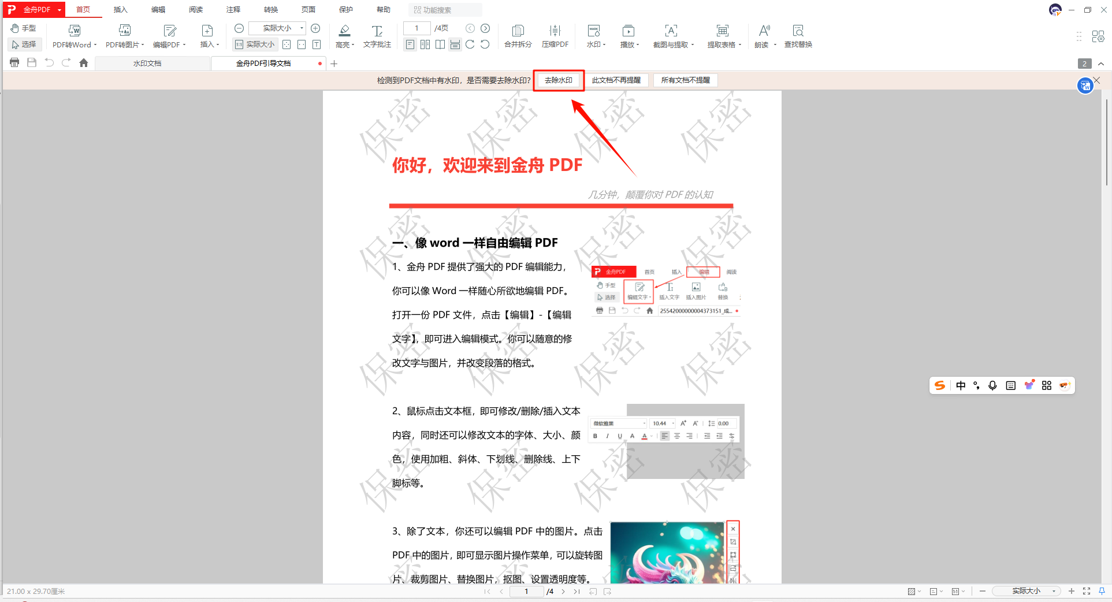1112x602 pixels.
Task: Click the vertical scrollbar thumb
Action: (x=1106, y=142)
